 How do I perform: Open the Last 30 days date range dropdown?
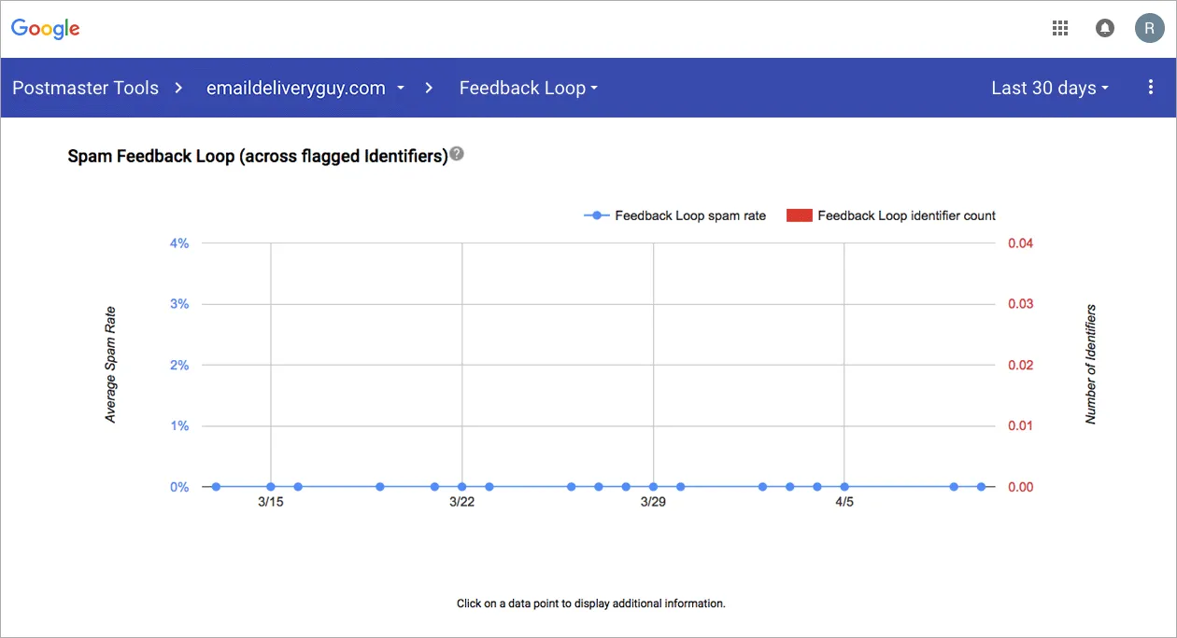(1050, 88)
